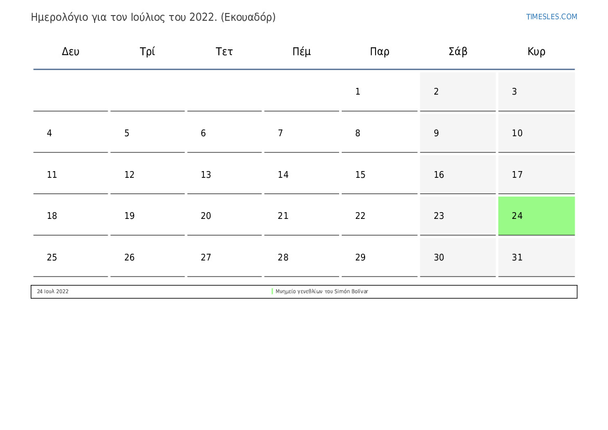This screenshot has width=608, height=430.
Task: Select the highlighted date 24
Action: click(x=536, y=216)
